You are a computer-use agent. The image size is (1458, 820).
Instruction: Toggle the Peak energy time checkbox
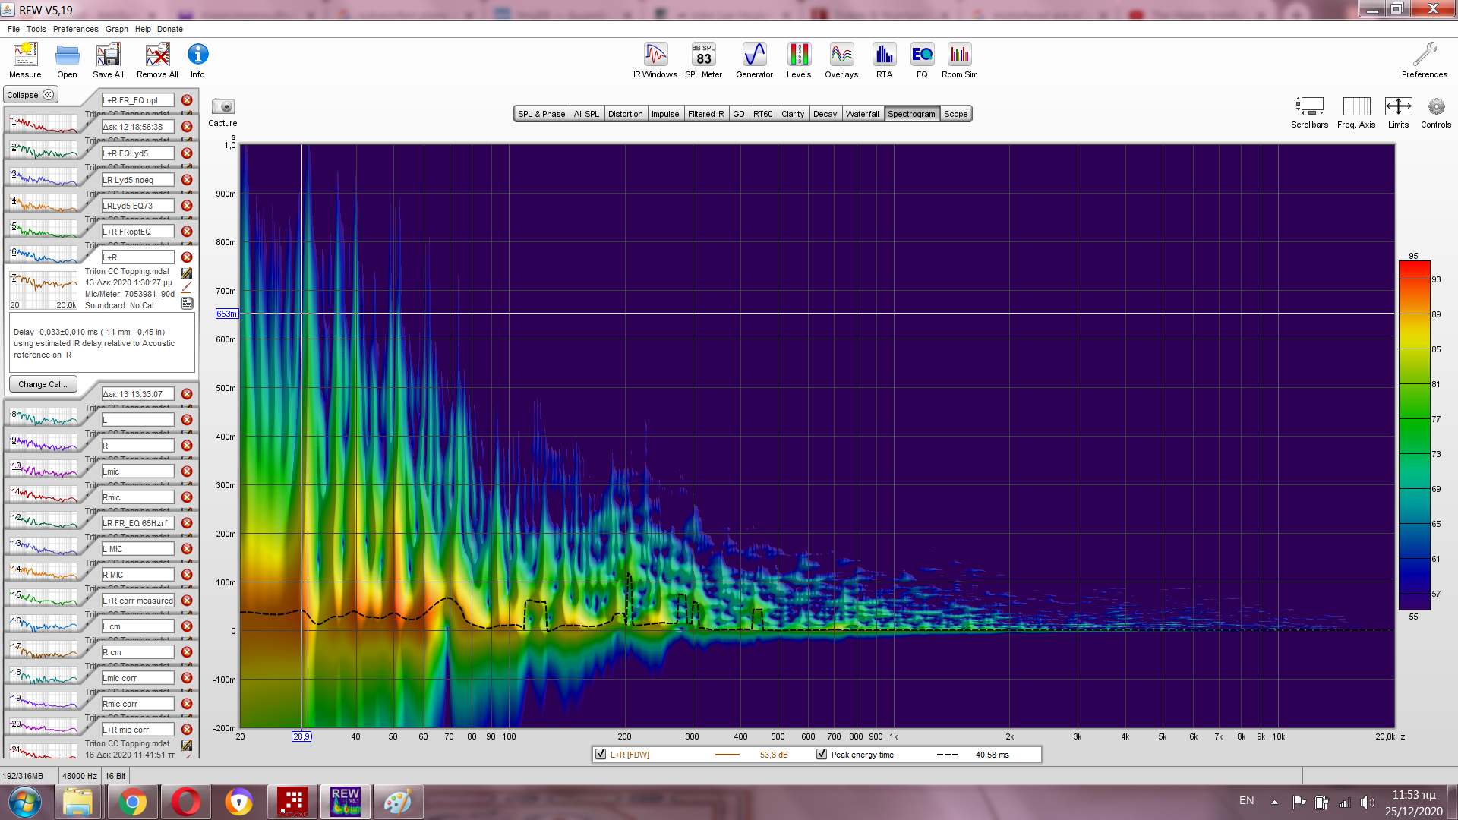click(822, 755)
